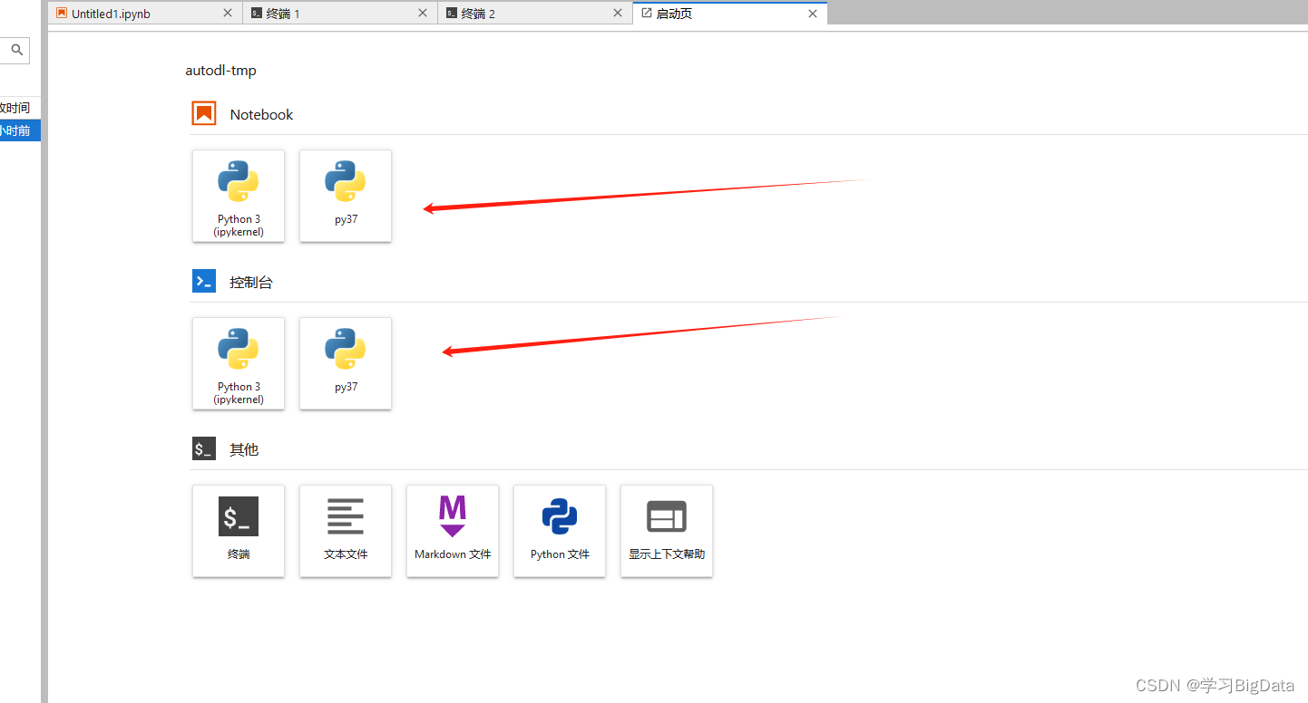This screenshot has width=1308, height=703.
Task: Click the autodl-tmp path text
Action: point(220,71)
